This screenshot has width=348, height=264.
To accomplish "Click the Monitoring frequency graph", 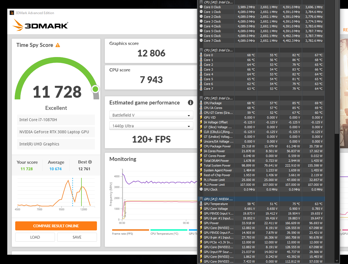I will click(x=160, y=195).
